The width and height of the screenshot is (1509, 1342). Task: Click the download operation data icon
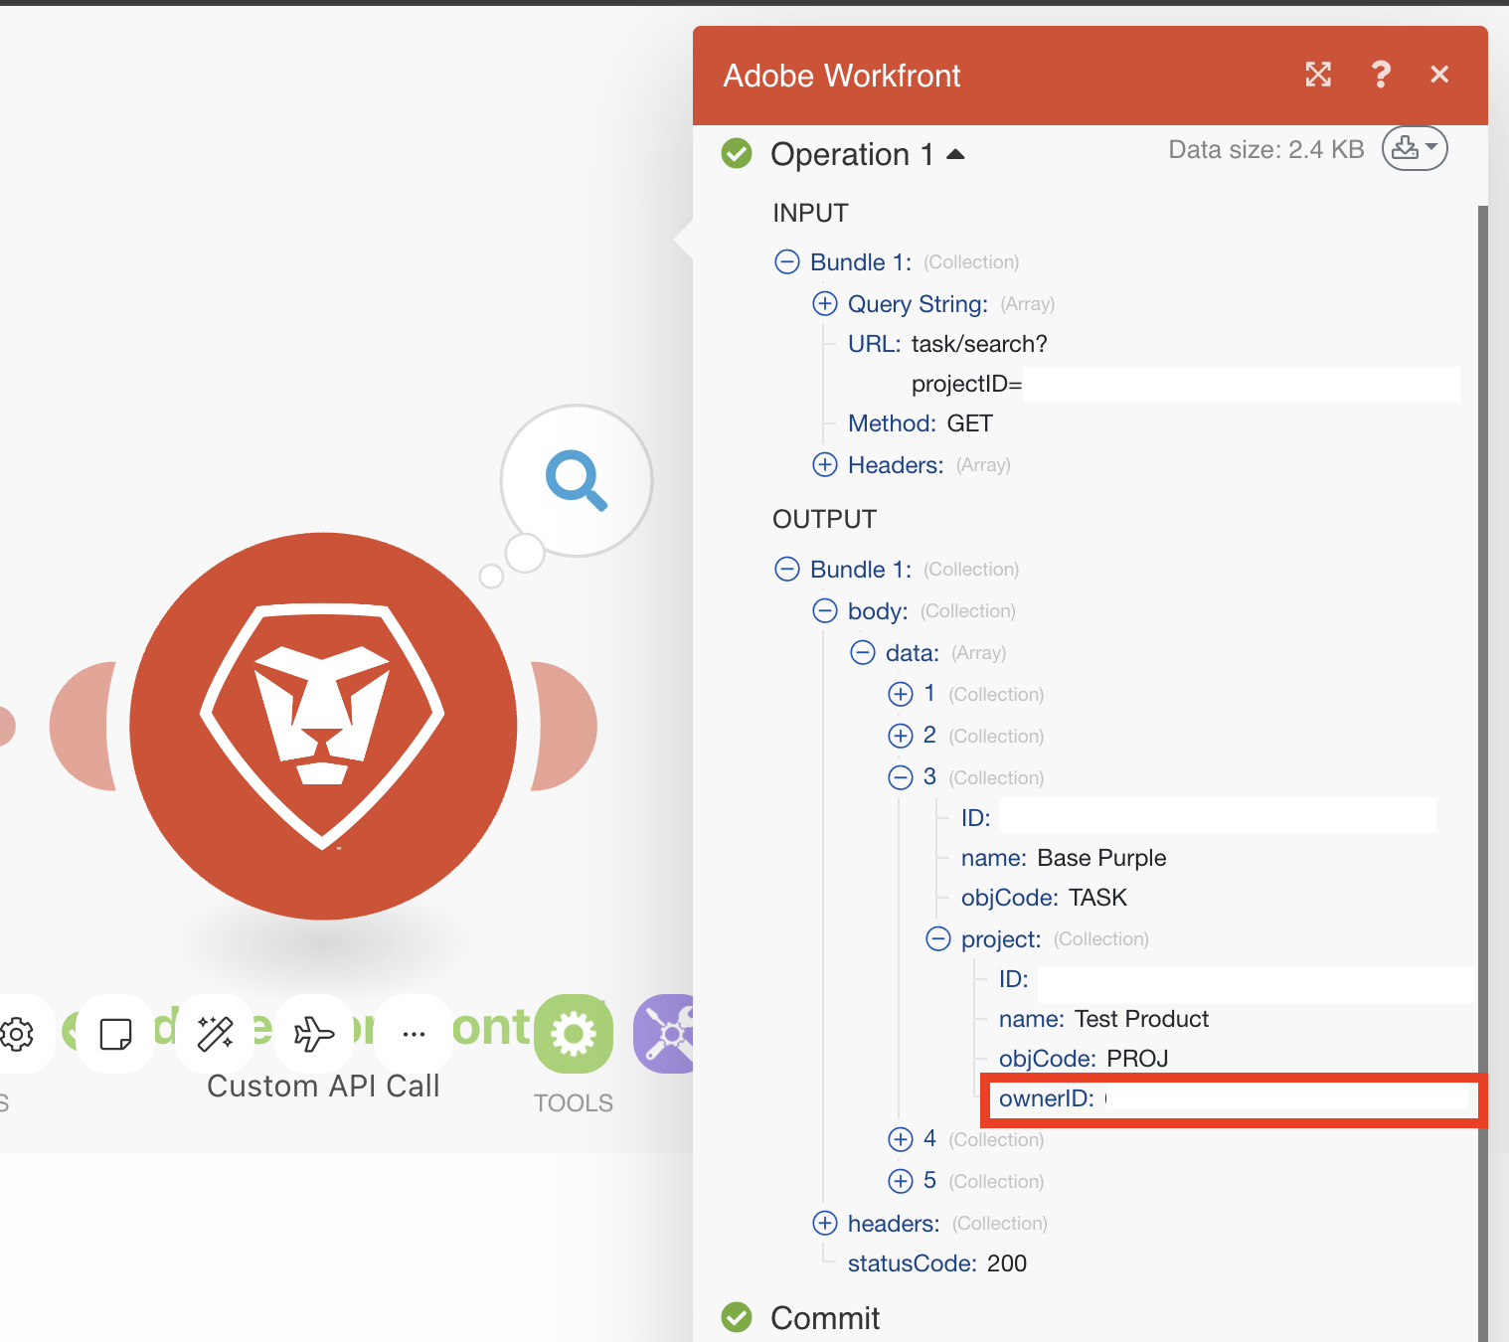[1405, 147]
